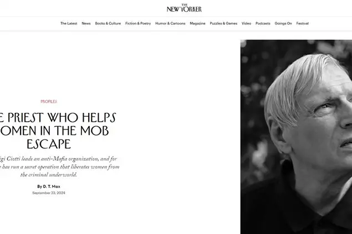Go to the Video section
Viewport: 352px width, 234px height.
point(246,23)
